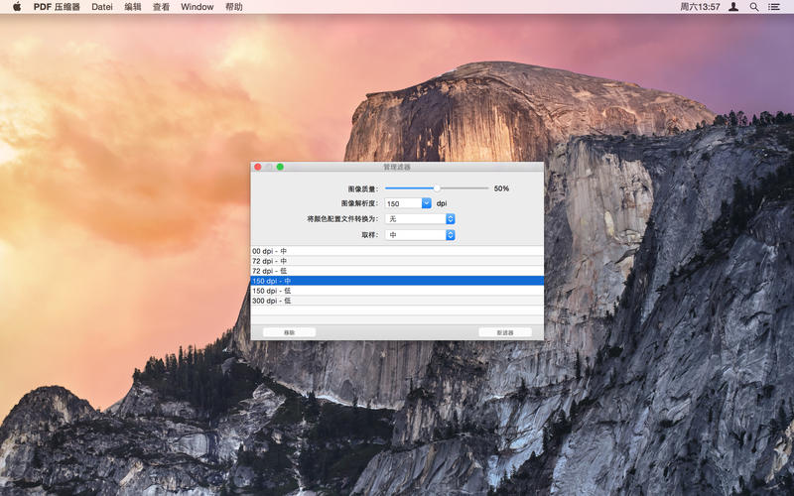Click the user account icon in menu bar
Image resolution: width=794 pixels, height=496 pixels.
tap(733, 7)
